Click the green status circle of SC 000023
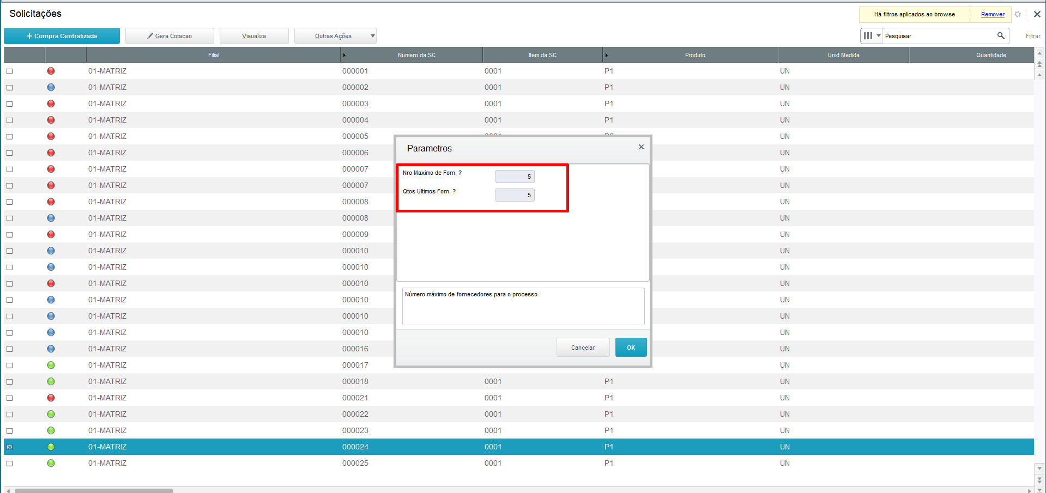The width and height of the screenshot is (1046, 493). tap(51, 430)
